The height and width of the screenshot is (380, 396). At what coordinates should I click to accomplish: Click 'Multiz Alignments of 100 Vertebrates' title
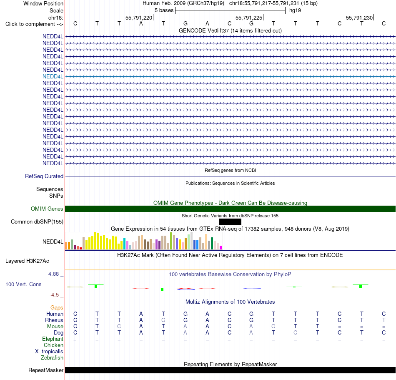[x=230, y=302]
